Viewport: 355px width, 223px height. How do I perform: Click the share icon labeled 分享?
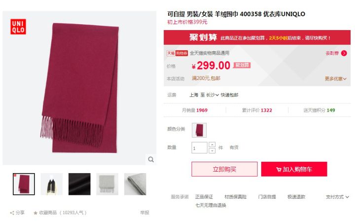[12, 213]
